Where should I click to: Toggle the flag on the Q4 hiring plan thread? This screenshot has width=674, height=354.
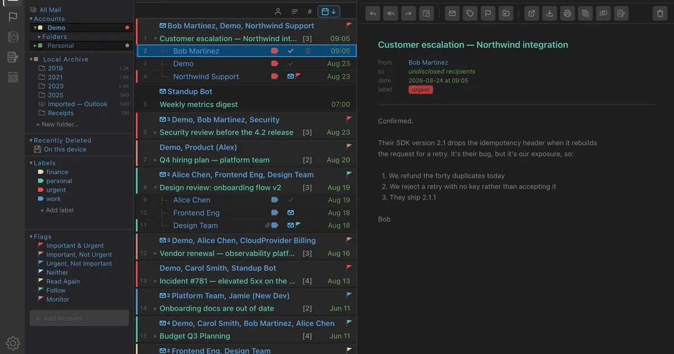coord(349,147)
